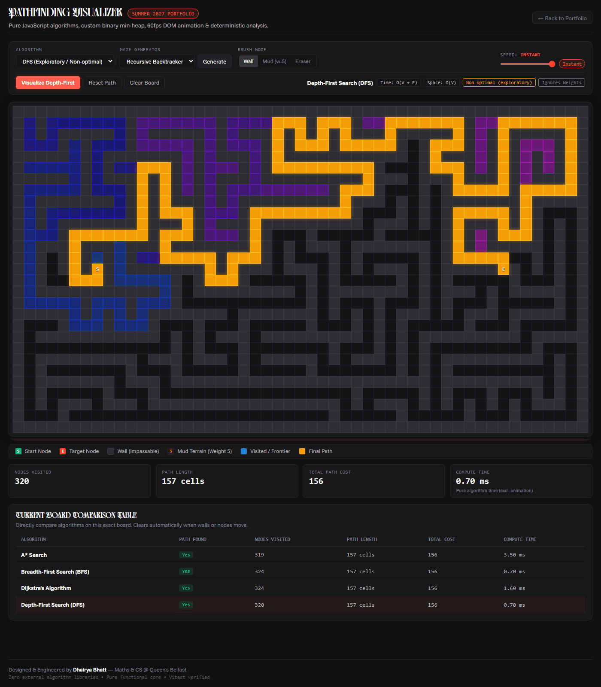The image size is (601, 687).
Task: Click the Reset Path button
Action: 102,83
